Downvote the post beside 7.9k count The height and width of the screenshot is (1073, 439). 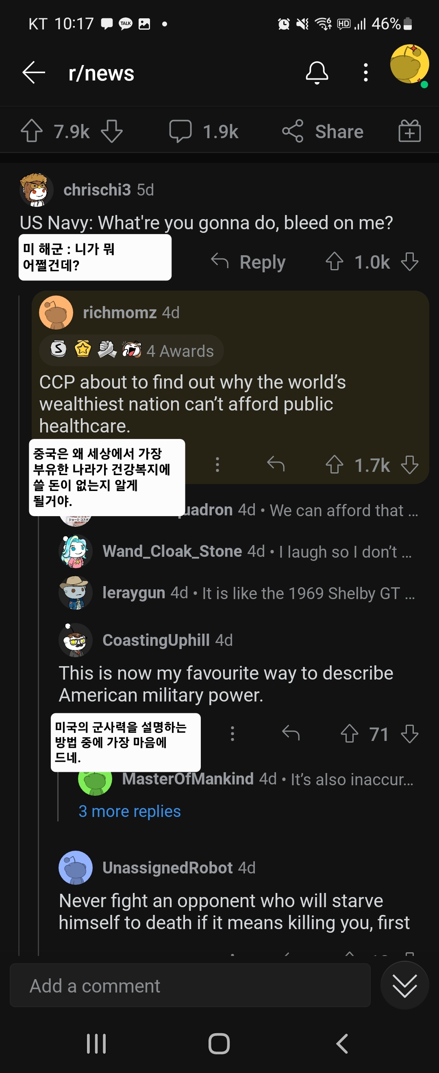[x=112, y=131]
